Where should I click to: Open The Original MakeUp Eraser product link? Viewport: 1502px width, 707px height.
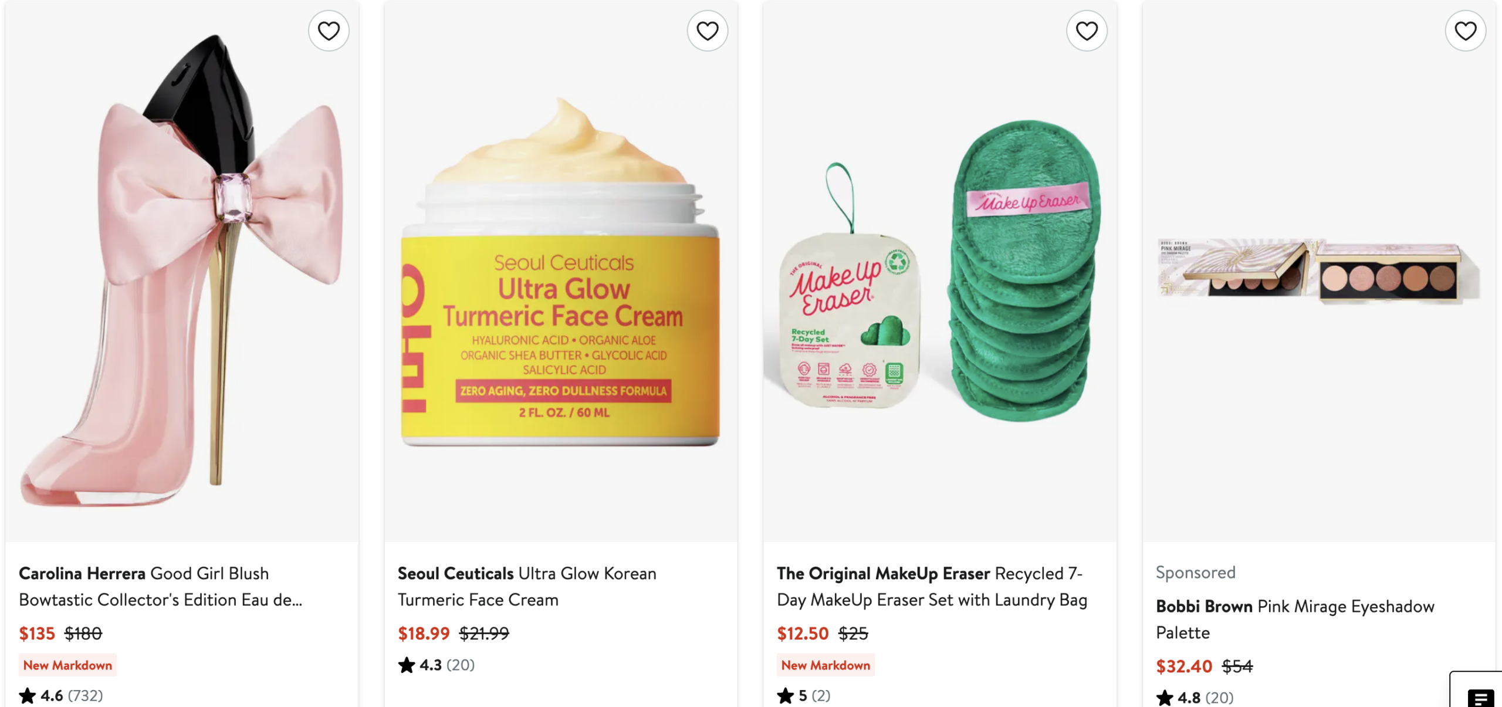(932, 586)
